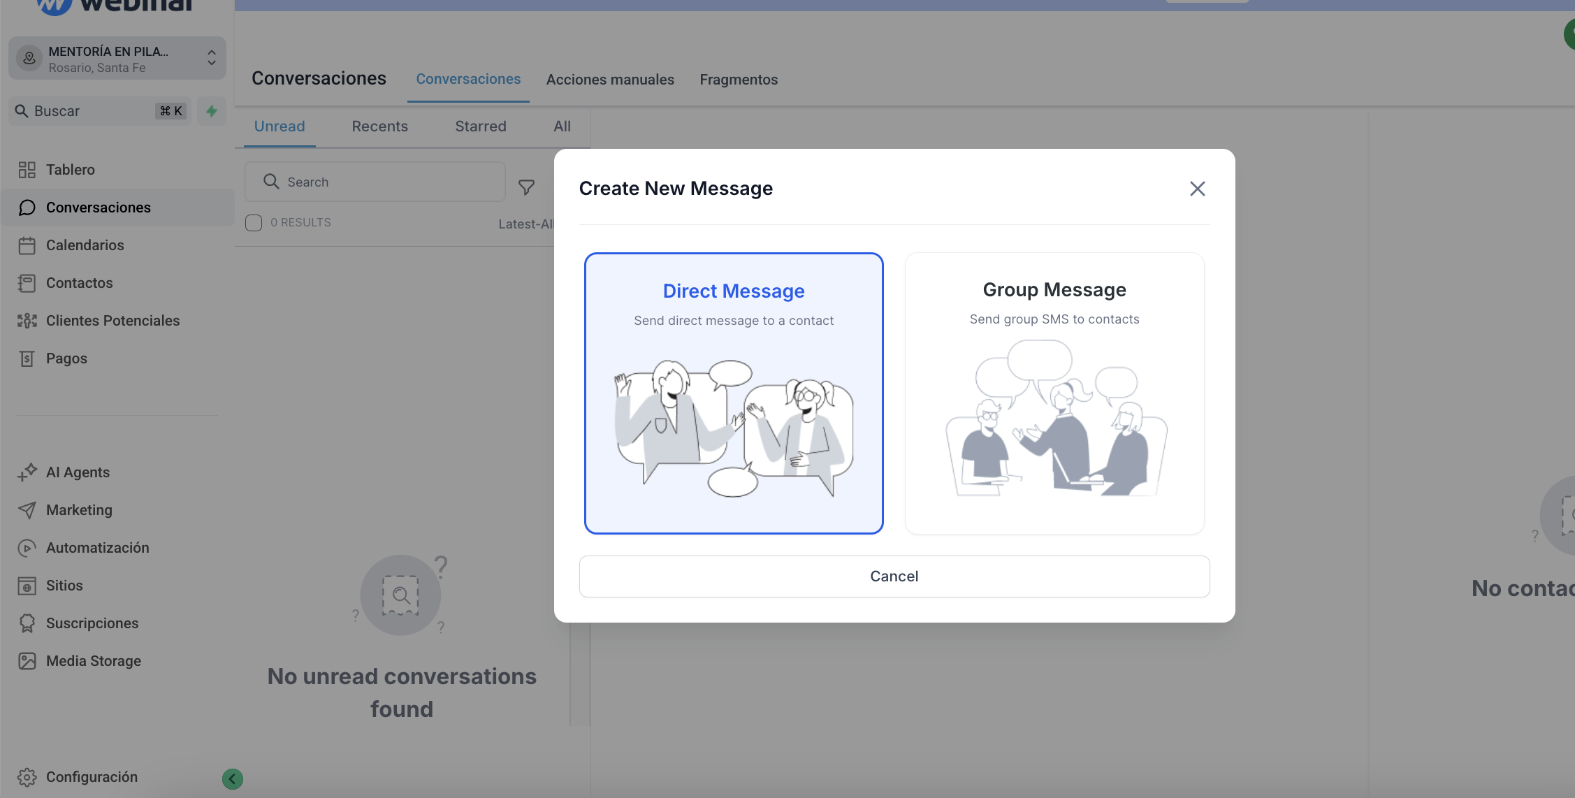Choose the Direct Message option card
The height and width of the screenshot is (798, 1575).
[x=734, y=393]
